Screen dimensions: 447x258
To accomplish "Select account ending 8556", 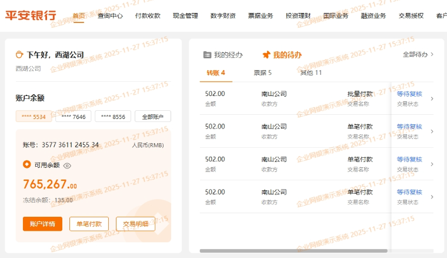I will tap(113, 117).
